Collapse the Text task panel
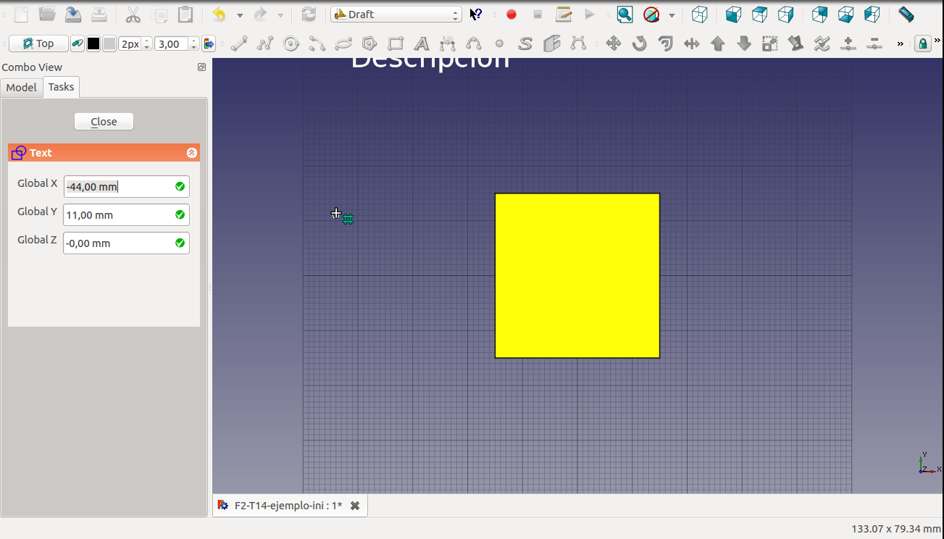944x539 pixels. pyautogui.click(x=191, y=153)
